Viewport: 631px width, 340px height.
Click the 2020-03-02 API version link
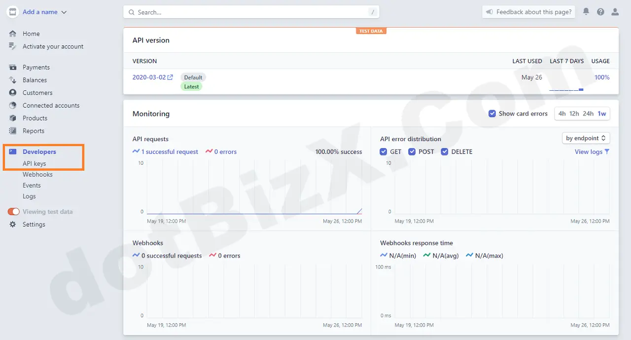click(149, 77)
